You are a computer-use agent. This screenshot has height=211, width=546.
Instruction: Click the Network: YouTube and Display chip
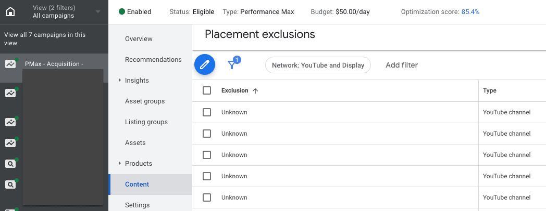click(318, 65)
